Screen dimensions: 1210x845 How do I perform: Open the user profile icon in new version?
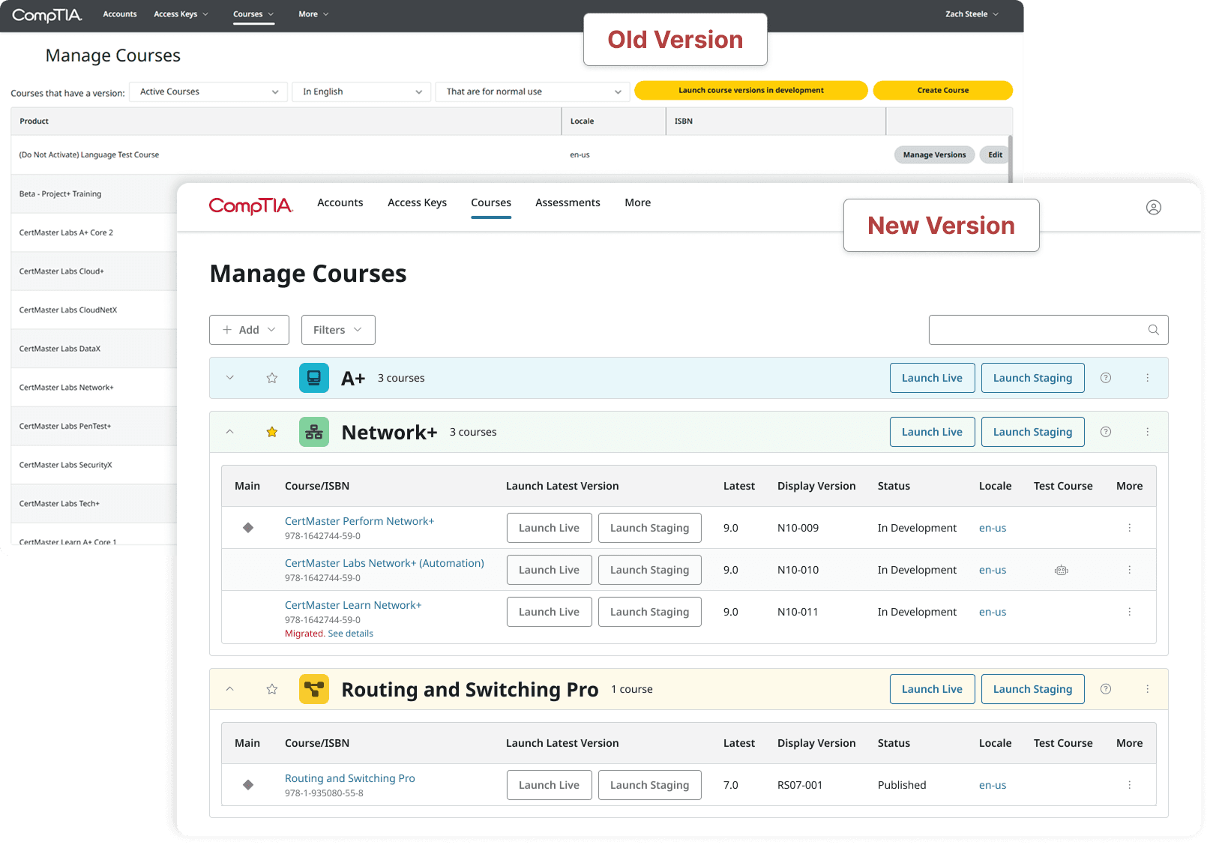pos(1153,208)
